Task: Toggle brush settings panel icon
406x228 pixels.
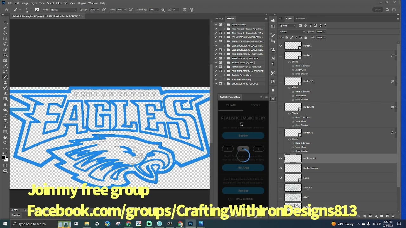Action: coord(37,9)
